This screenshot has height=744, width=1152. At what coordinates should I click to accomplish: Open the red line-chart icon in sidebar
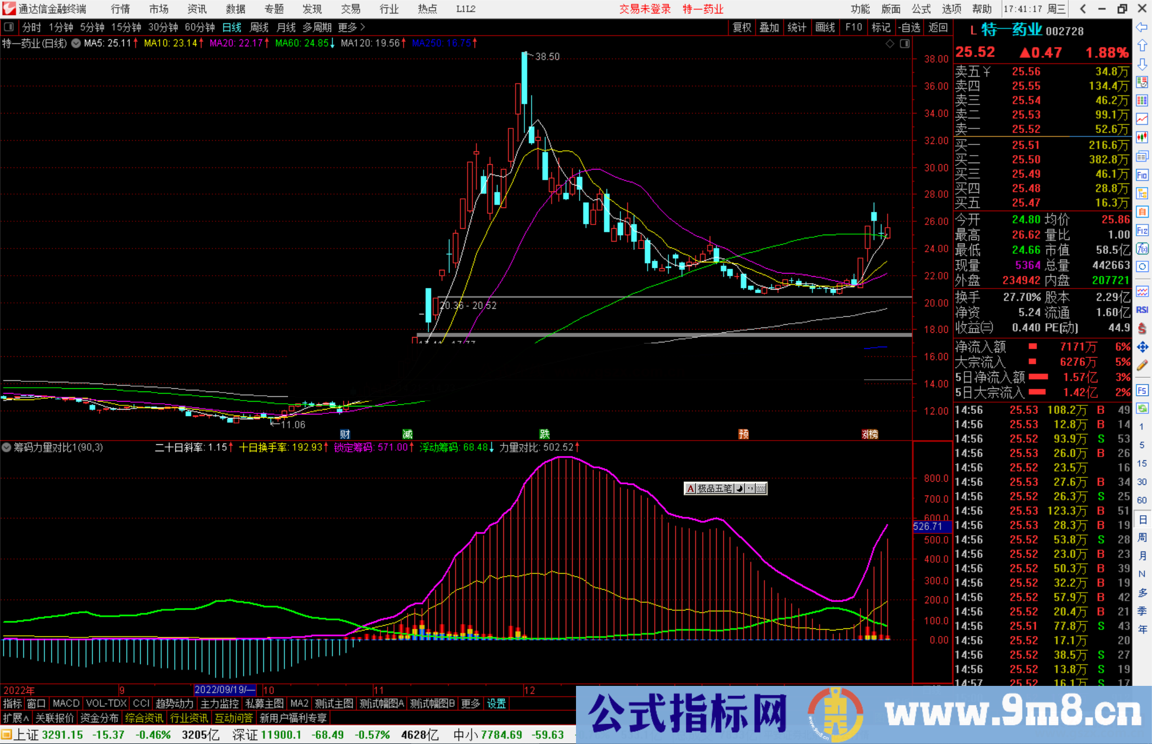1142,119
